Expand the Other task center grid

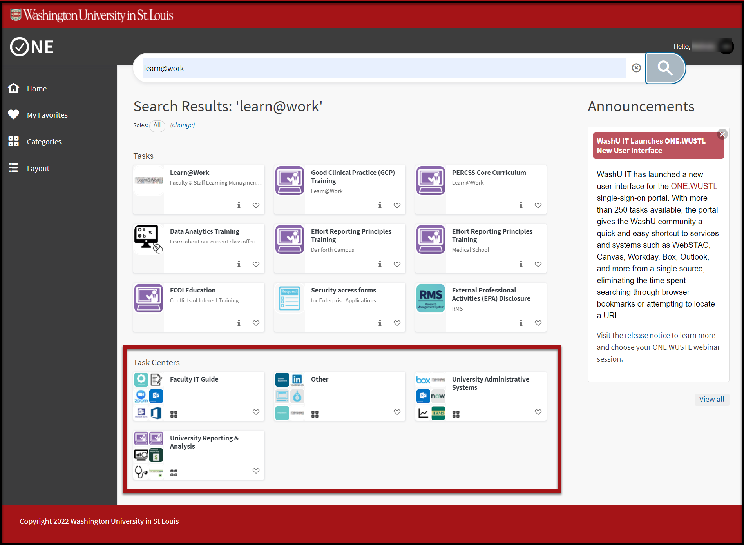point(315,414)
